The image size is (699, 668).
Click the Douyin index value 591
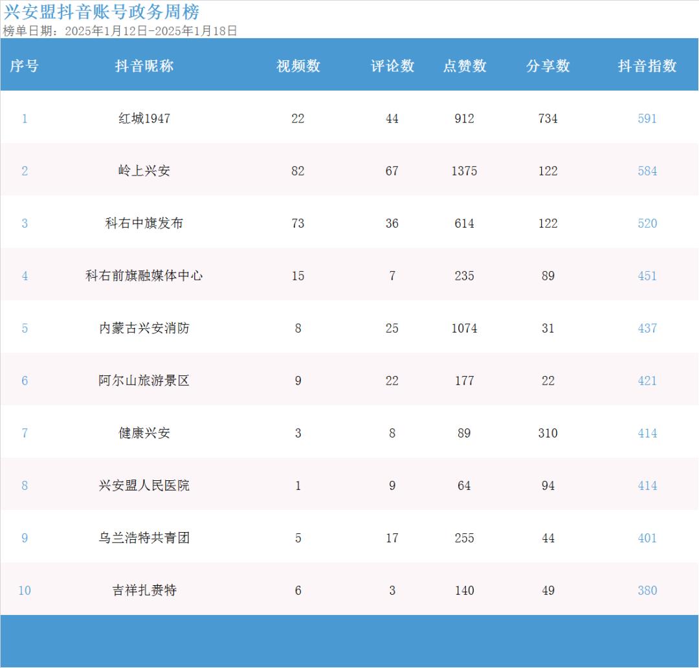point(647,118)
